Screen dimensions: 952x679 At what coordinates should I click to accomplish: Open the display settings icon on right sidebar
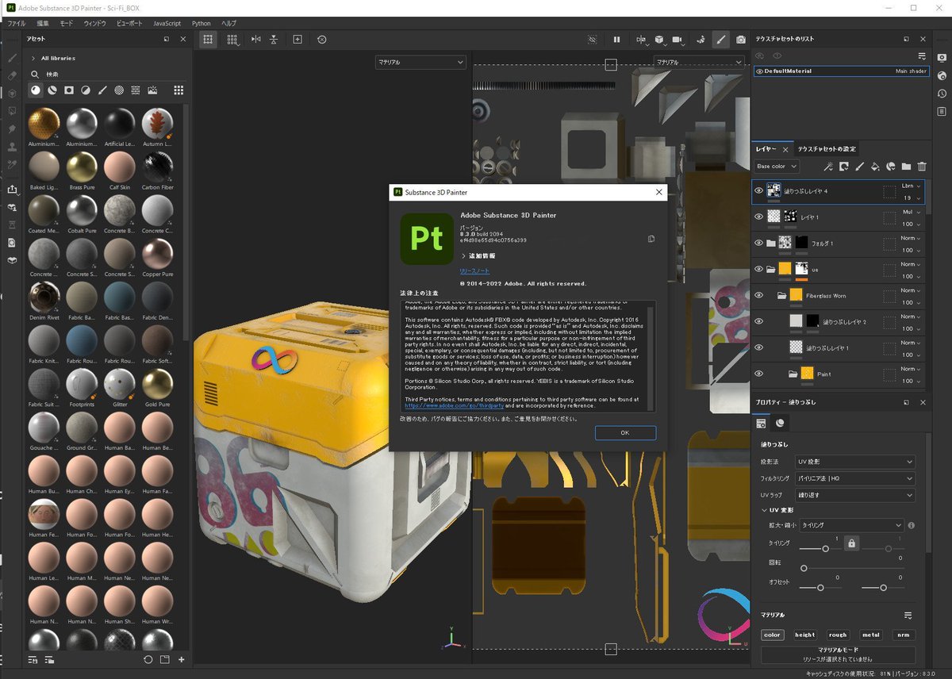(942, 57)
